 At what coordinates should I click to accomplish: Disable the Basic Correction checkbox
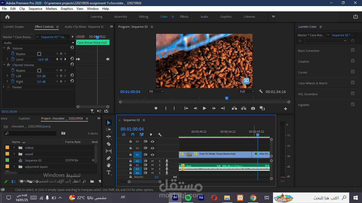352,50
